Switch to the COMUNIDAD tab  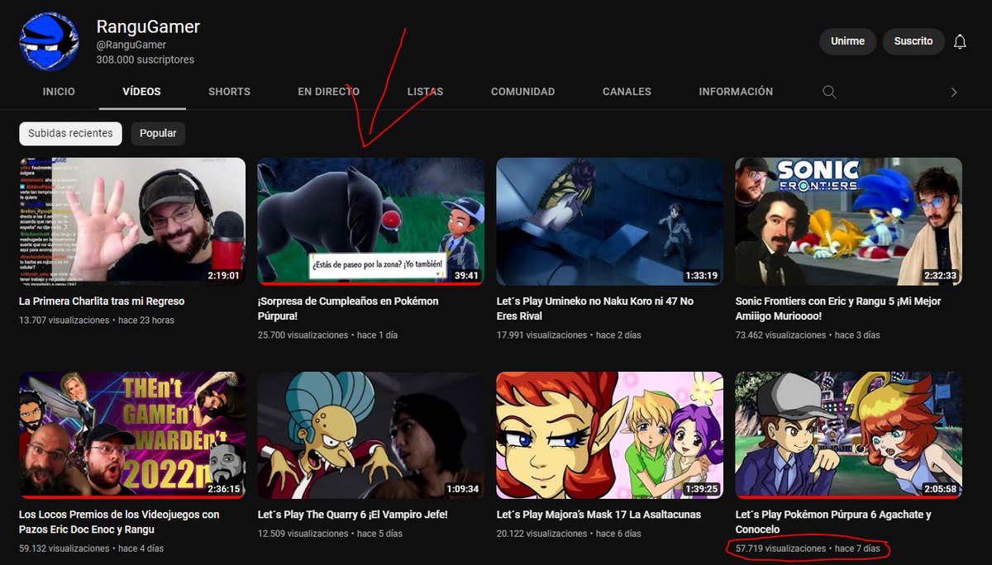[523, 92]
